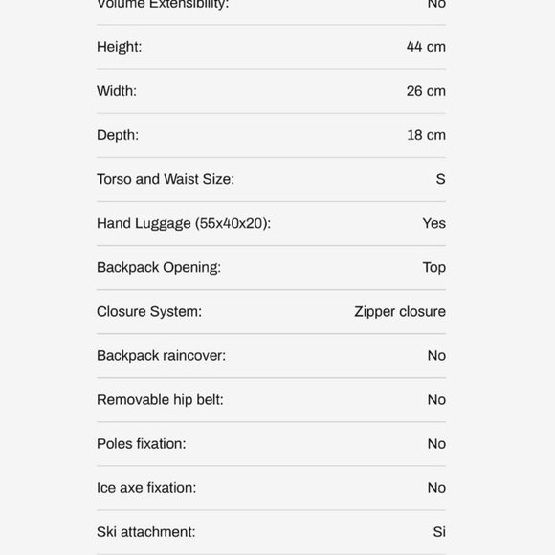Click the Depth label

(118, 135)
